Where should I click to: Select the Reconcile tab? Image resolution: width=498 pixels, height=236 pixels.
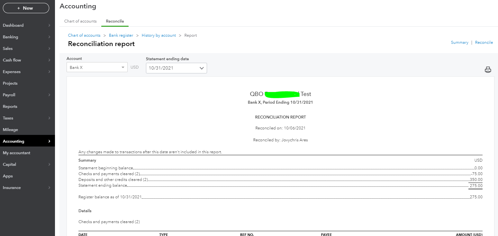115,21
